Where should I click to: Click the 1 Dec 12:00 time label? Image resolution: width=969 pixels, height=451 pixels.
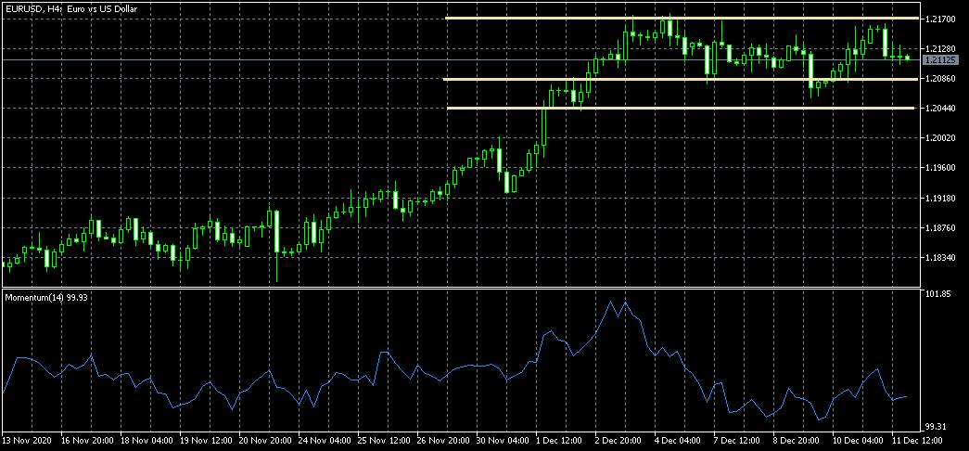click(x=560, y=441)
